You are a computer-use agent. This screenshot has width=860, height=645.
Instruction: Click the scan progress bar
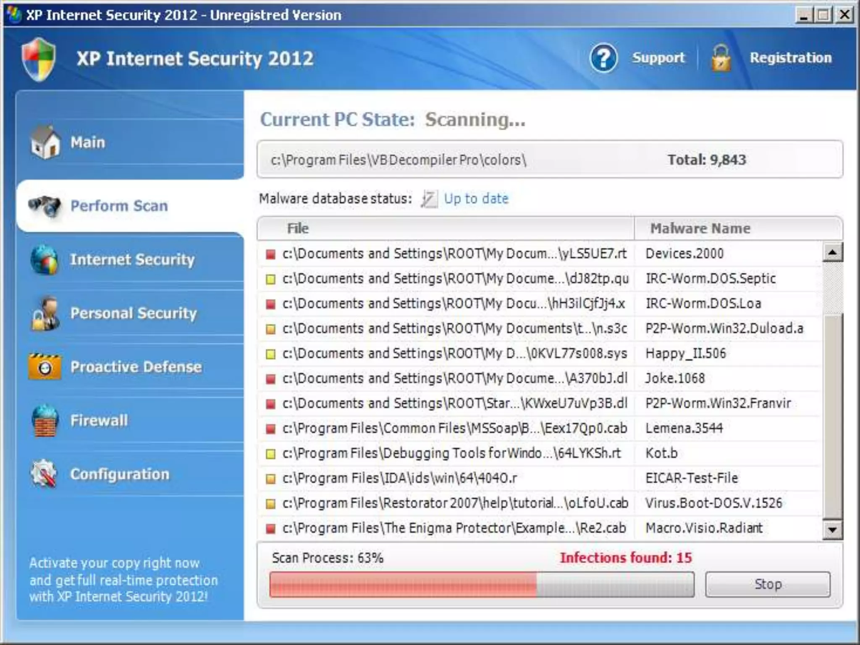point(481,584)
